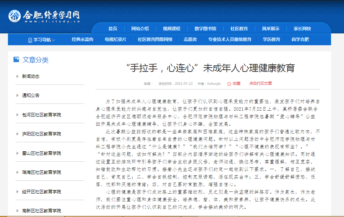The image size is (344, 217).
Task: Expand the 学习导航 dropdown
Action: point(42,40)
